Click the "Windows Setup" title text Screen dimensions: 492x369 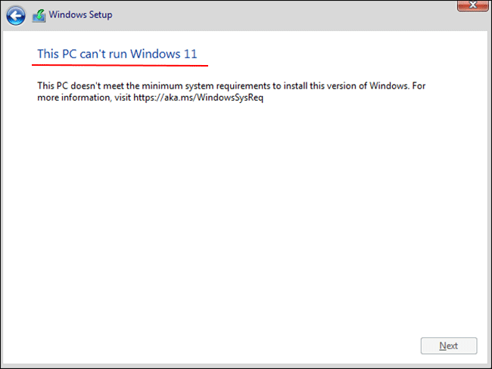coord(81,14)
